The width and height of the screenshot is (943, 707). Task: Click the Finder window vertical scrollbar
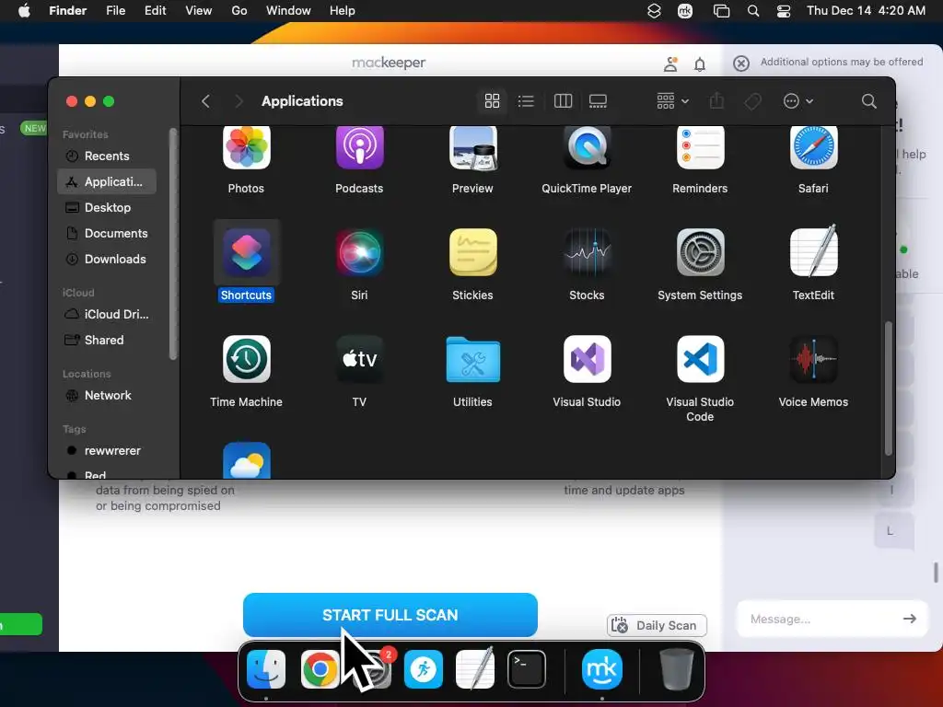[x=889, y=388]
